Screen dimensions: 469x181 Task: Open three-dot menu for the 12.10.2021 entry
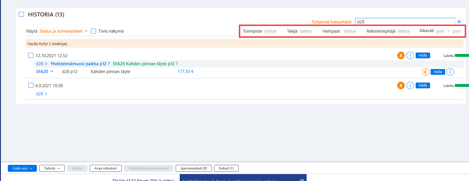[410, 55]
